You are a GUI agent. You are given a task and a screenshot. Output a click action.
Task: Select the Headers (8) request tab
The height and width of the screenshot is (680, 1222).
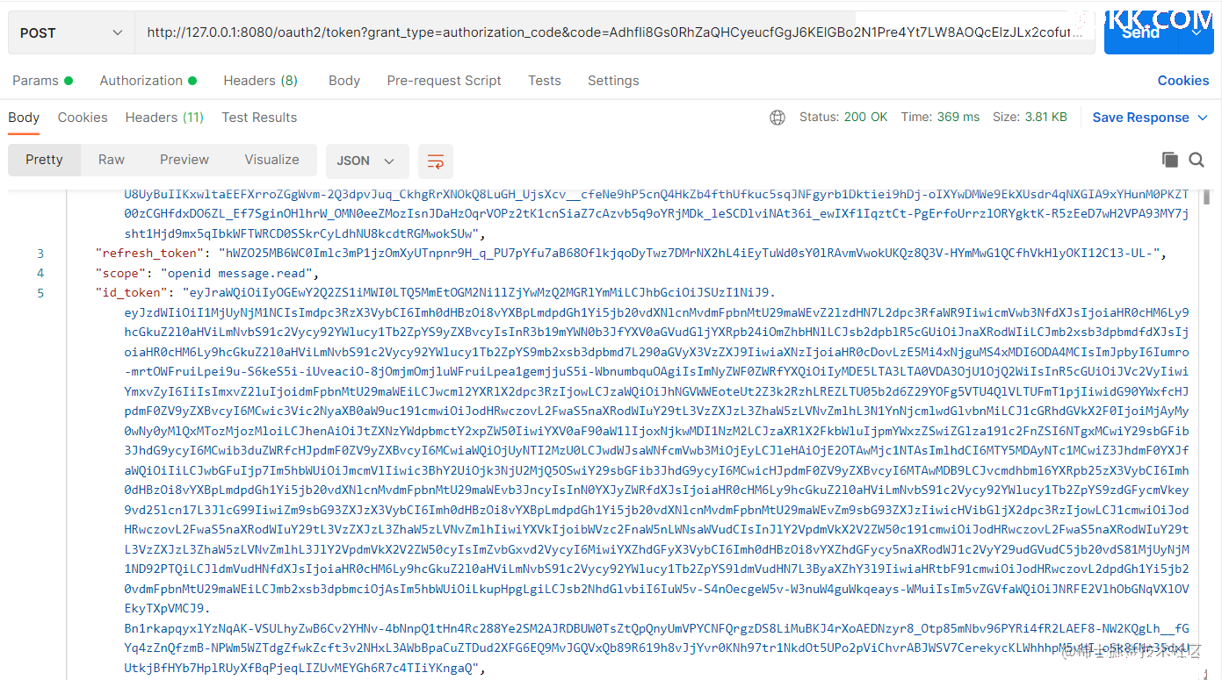(260, 81)
